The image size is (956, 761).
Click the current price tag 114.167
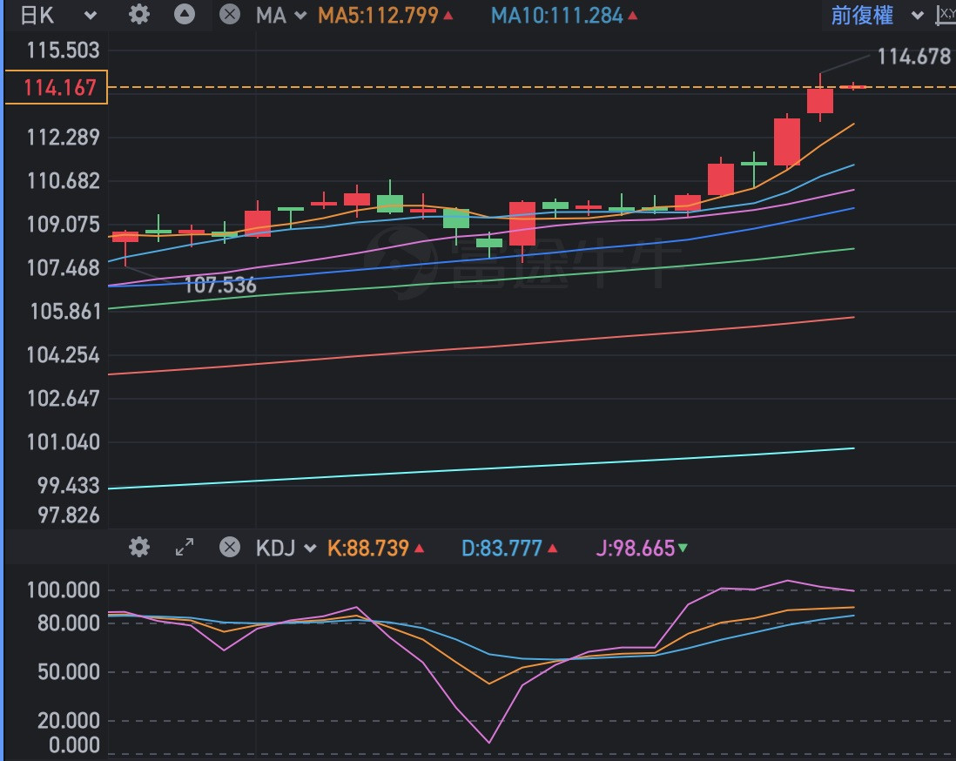[57, 87]
